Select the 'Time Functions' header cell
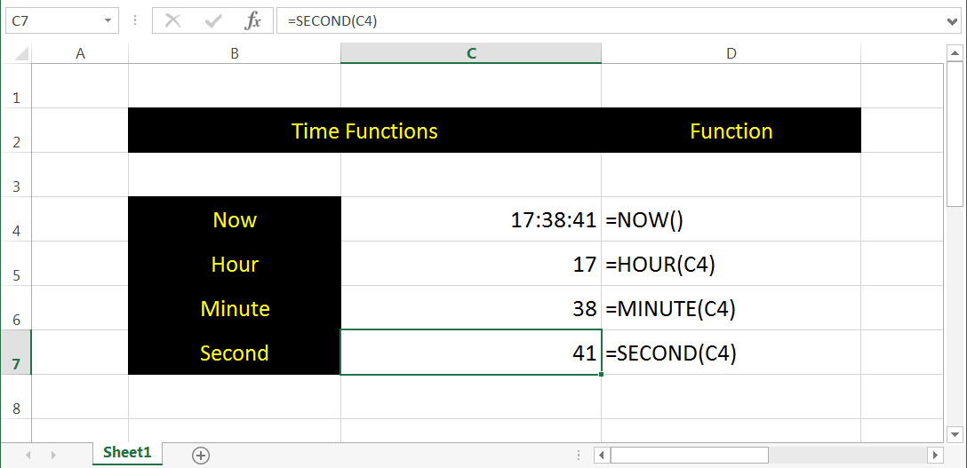 coord(364,131)
